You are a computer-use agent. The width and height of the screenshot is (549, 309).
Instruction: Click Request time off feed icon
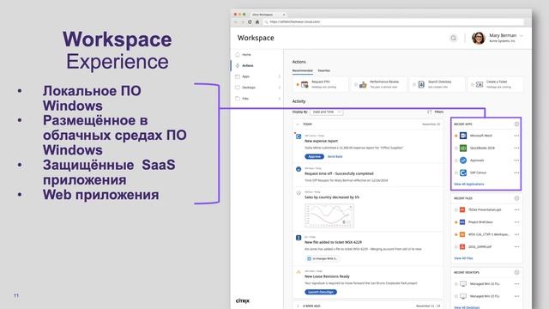[299, 169]
